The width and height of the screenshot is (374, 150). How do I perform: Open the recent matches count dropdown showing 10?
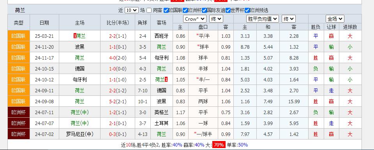131,10
